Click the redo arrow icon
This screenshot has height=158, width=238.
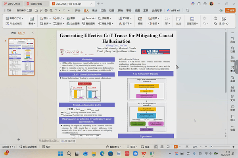pos(64,10)
